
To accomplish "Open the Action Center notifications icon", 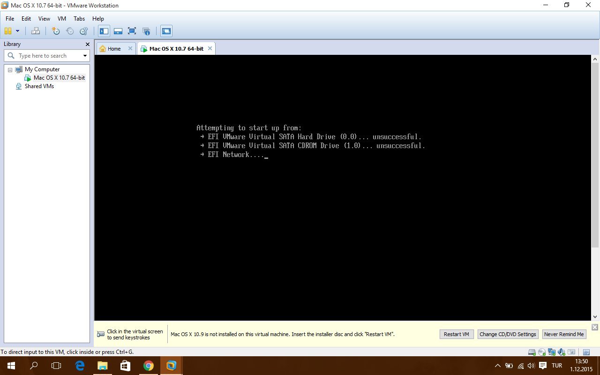I will point(543,366).
